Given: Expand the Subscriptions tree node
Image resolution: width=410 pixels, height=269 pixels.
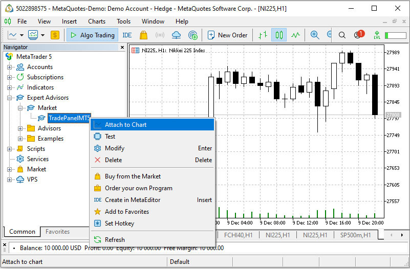Looking at the screenshot, I should pos(9,77).
